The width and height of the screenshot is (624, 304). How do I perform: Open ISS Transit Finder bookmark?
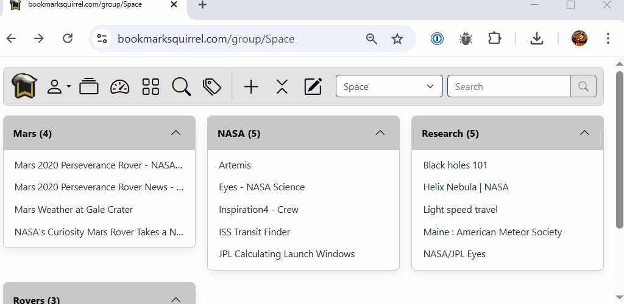point(254,232)
